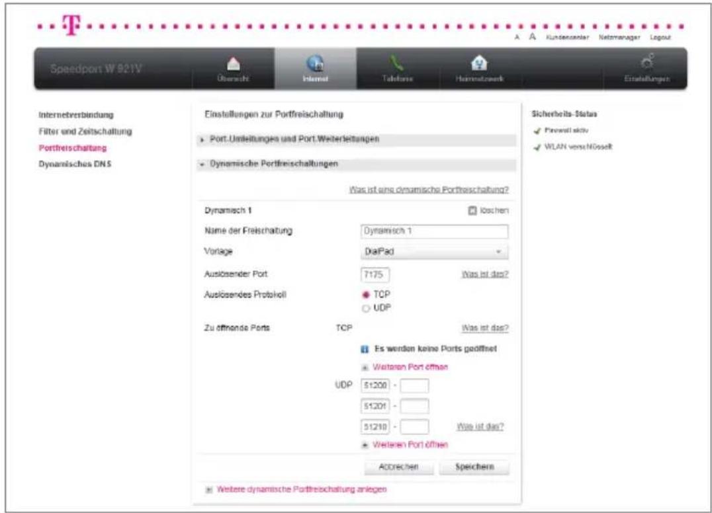Click the Speedport W 921V title
This screenshot has height=513, width=712.
point(96,69)
